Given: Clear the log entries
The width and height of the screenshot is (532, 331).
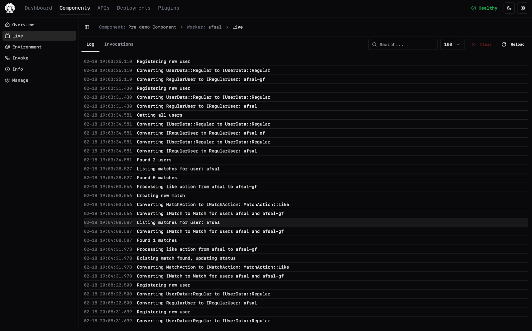Looking at the screenshot, I should (481, 45).
